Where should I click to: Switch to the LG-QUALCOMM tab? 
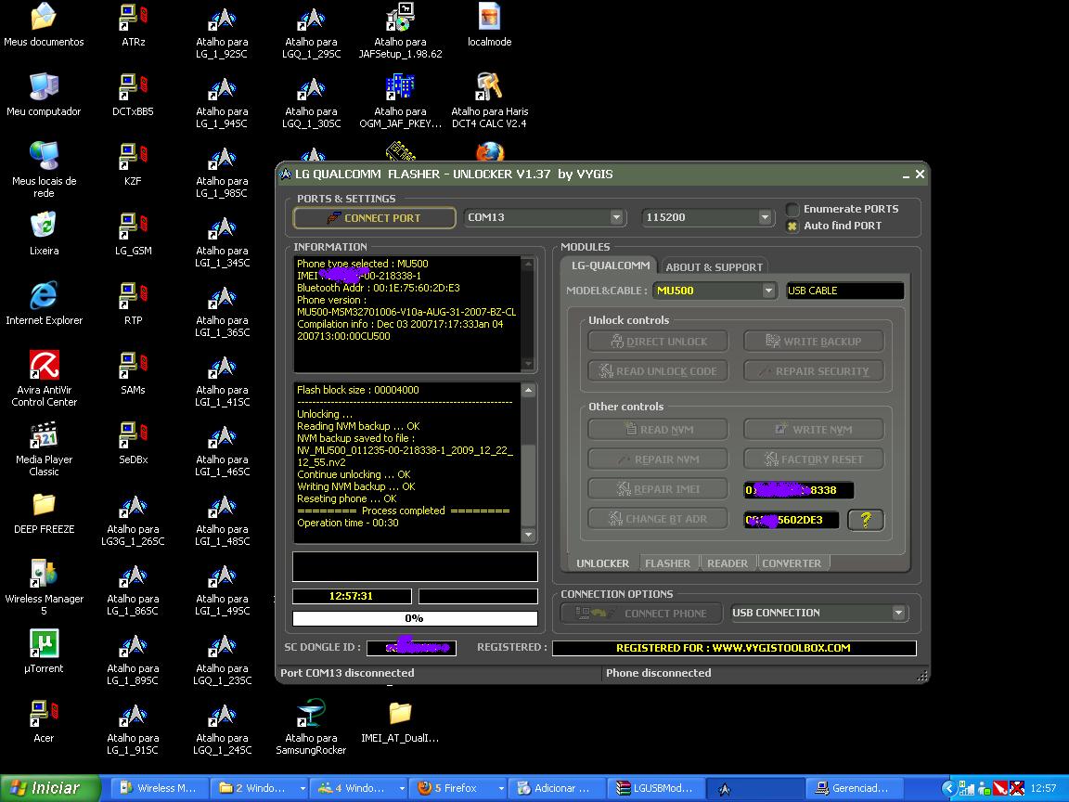[611, 265]
